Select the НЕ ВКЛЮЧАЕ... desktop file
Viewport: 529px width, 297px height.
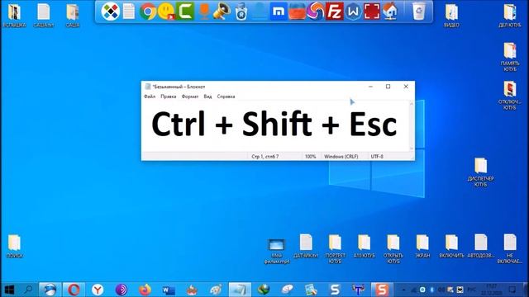click(510, 248)
